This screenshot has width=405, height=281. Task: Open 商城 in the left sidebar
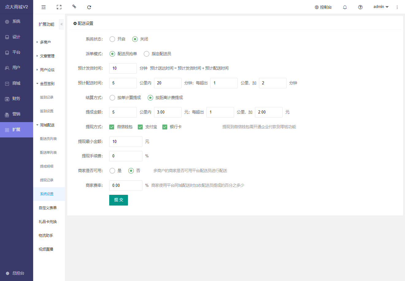[x=17, y=83]
